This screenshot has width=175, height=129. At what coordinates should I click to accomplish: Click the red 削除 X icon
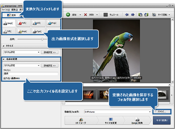(x=86, y=15)
